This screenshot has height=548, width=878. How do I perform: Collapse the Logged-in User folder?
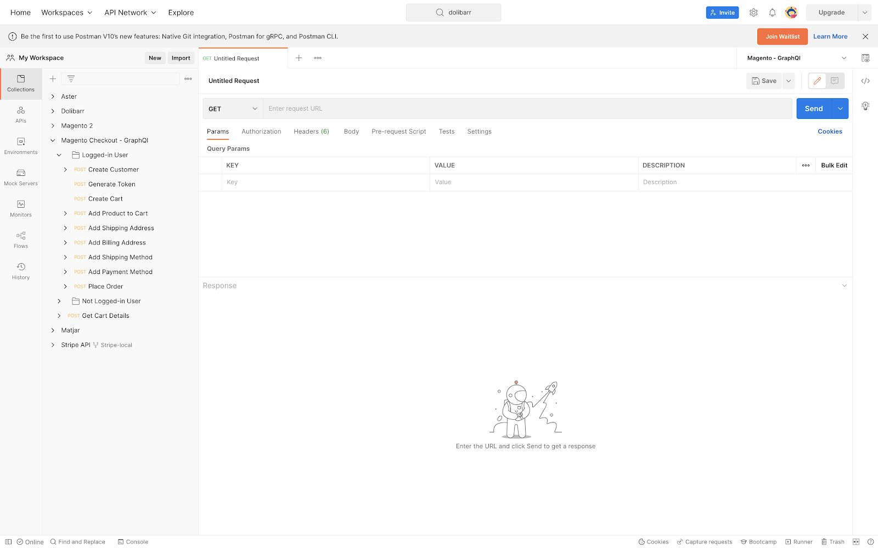(x=59, y=155)
